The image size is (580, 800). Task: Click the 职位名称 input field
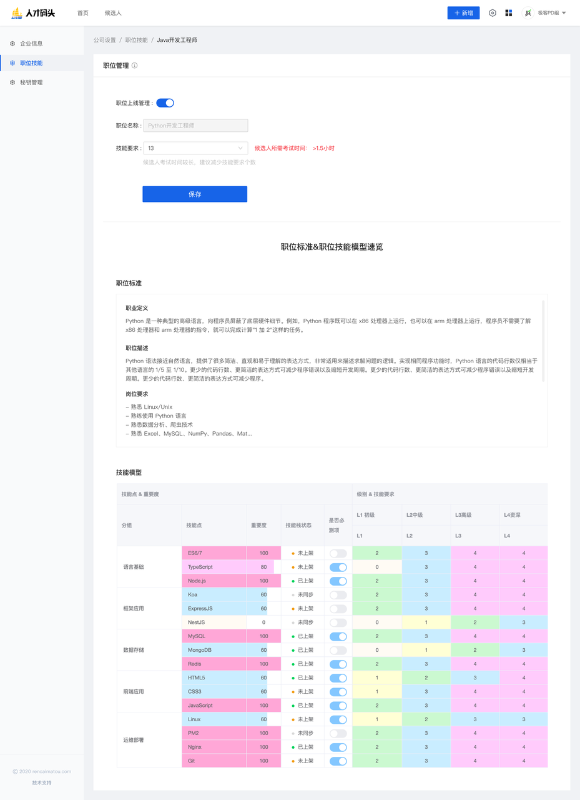(x=195, y=126)
